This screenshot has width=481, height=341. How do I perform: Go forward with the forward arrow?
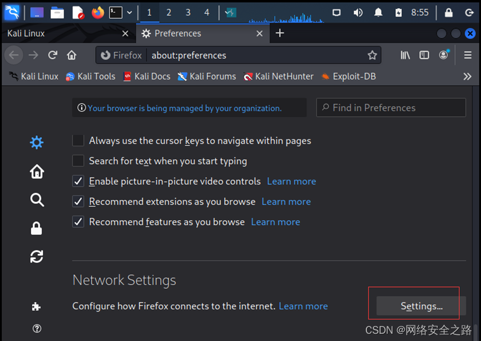(x=33, y=55)
